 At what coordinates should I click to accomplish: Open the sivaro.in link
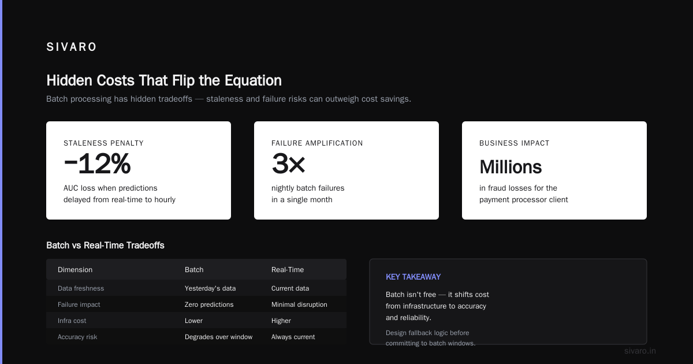click(x=640, y=351)
